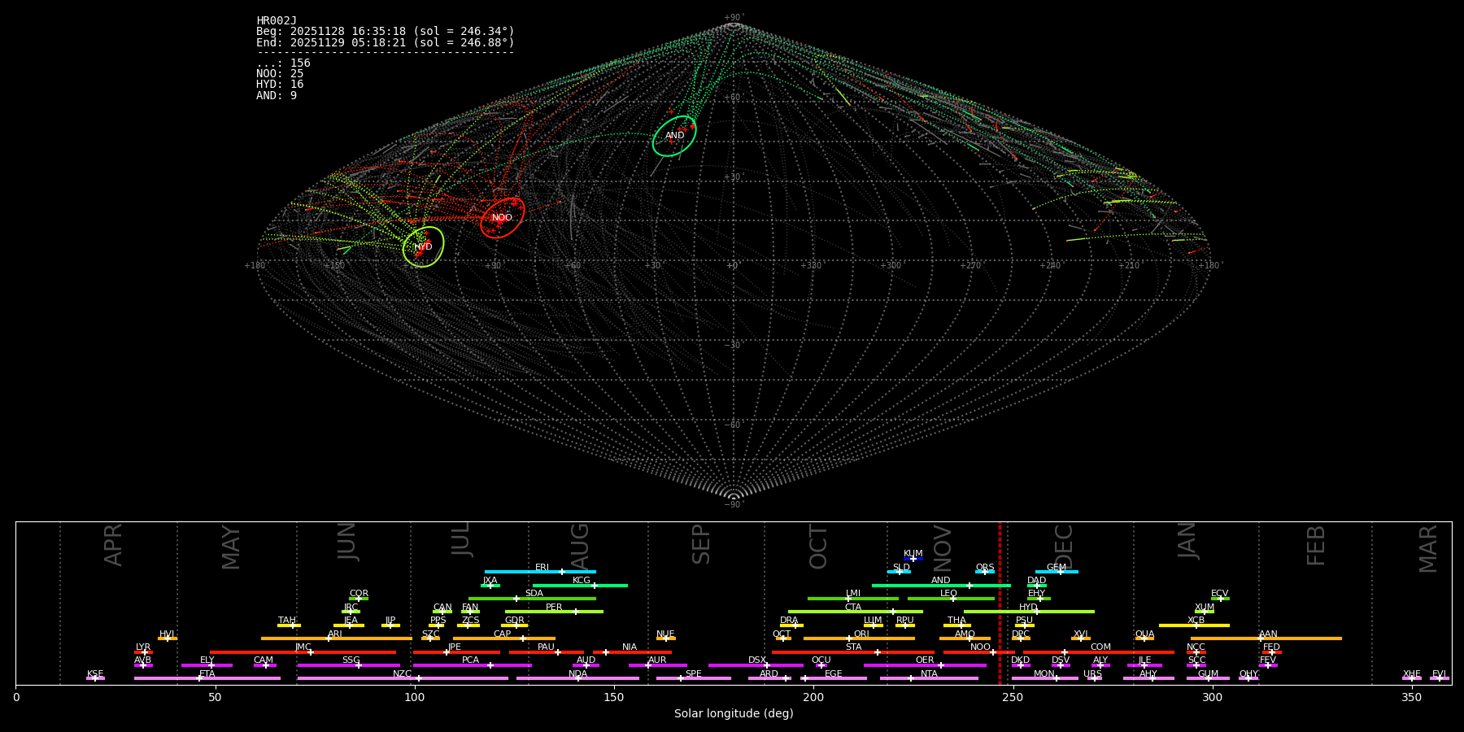Click the HR002J station title text
Image resolution: width=1464 pixels, height=732 pixels.
(277, 21)
